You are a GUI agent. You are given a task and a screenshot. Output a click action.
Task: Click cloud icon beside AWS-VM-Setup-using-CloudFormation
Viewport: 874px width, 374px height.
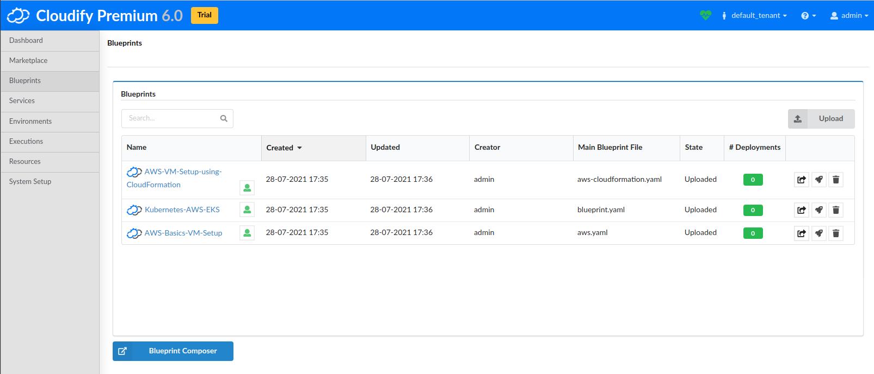tap(134, 172)
